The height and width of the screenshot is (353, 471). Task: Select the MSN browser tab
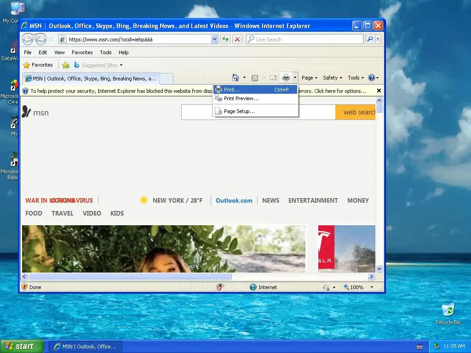(x=91, y=79)
